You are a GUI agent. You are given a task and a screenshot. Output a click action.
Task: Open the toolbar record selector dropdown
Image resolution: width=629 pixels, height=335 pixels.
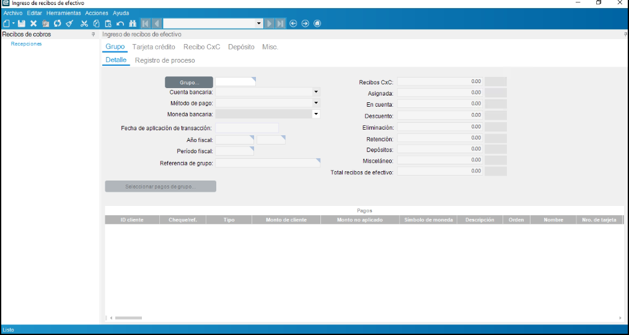[x=259, y=24]
